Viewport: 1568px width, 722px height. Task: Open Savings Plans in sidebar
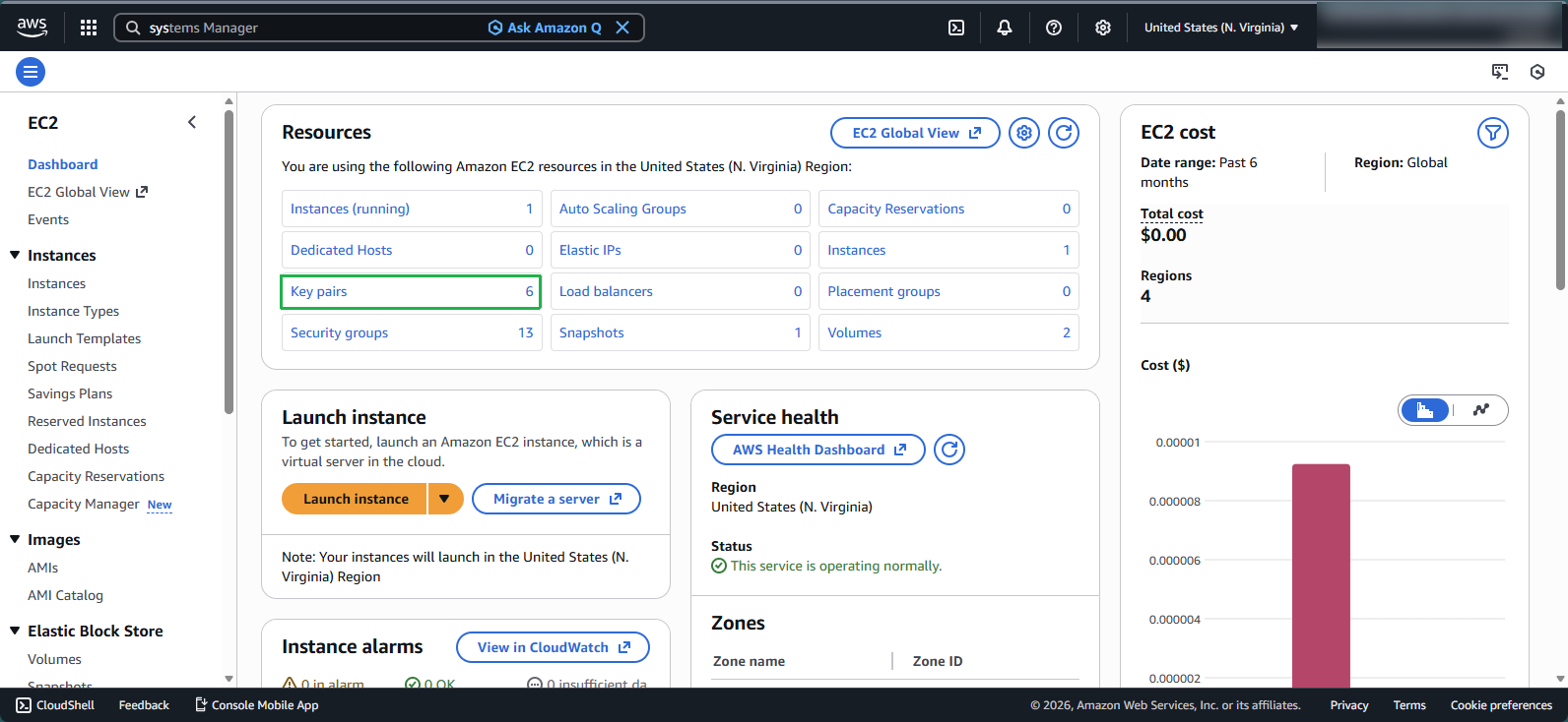tap(70, 393)
